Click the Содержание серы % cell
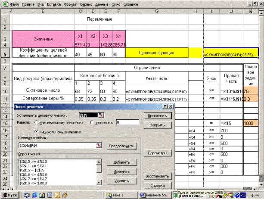The height and width of the screenshot is (199, 264). 43,98
